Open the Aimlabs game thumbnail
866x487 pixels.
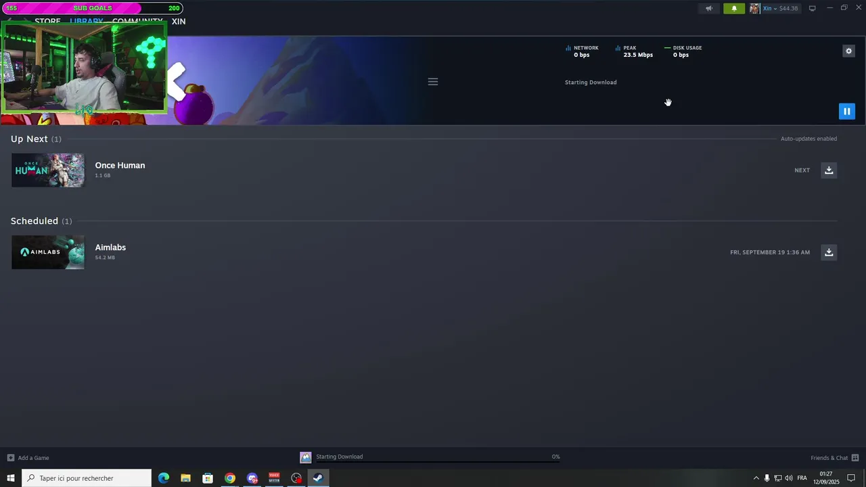click(48, 252)
